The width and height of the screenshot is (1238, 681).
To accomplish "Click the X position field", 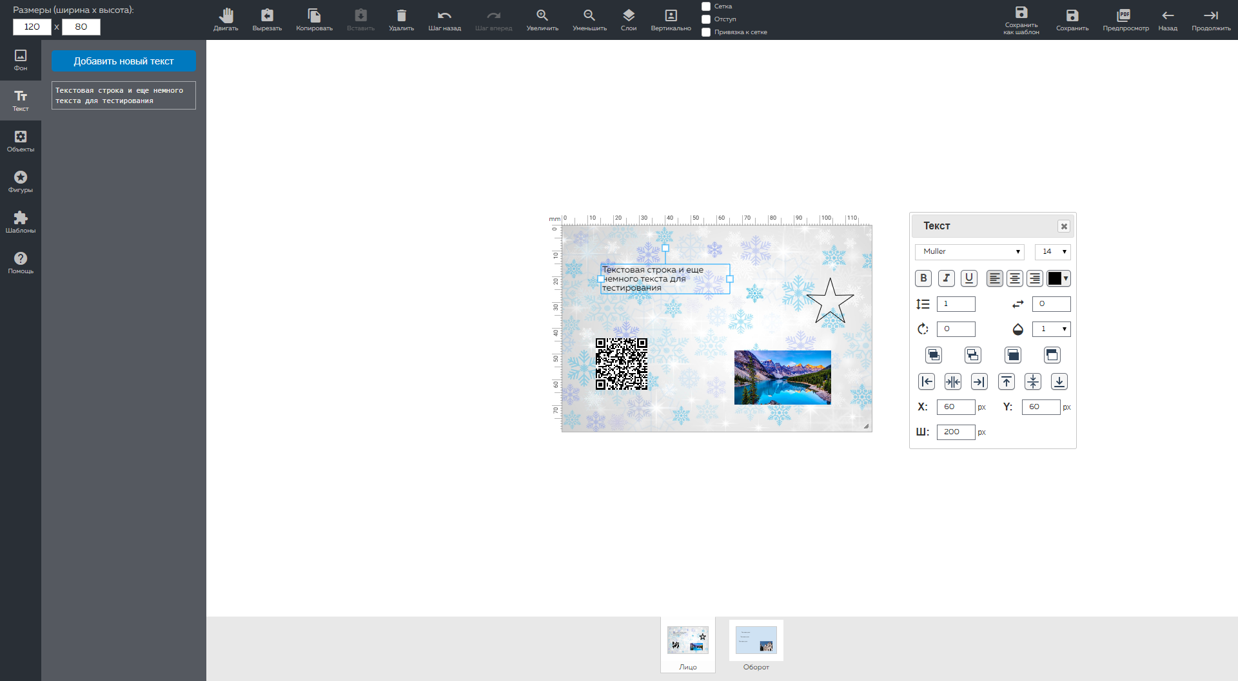I will 956,407.
